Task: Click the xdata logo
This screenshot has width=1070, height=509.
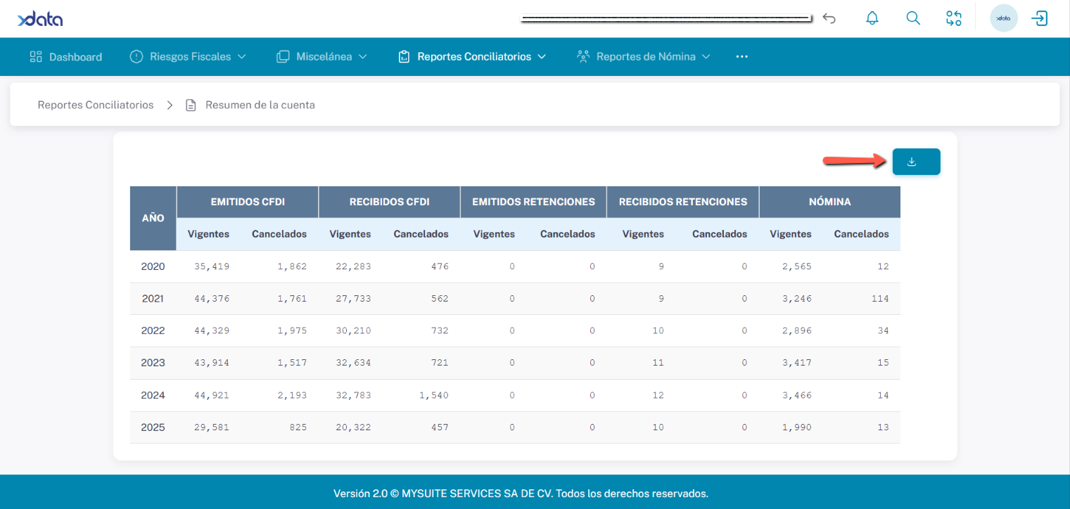Action: click(40, 19)
